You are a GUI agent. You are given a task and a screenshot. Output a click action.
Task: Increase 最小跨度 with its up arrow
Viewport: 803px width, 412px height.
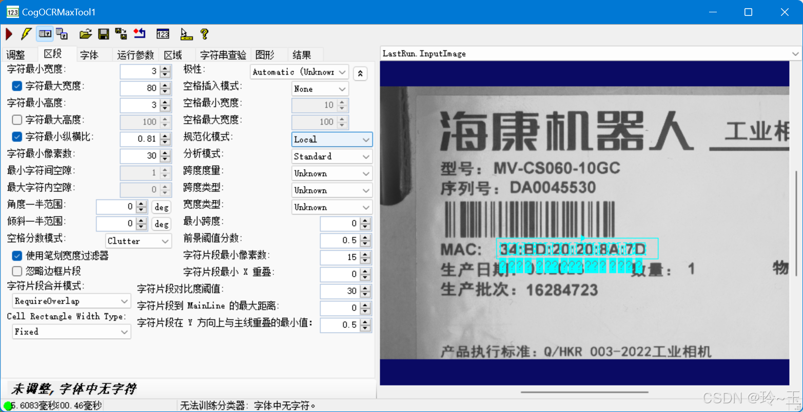point(365,220)
